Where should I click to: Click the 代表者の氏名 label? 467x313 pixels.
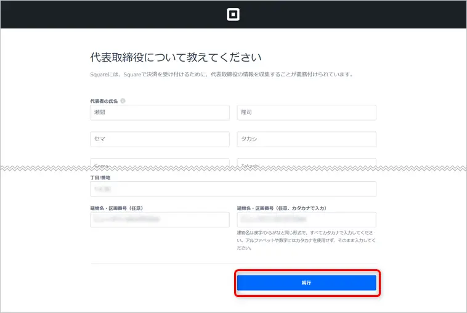(104, 100)
